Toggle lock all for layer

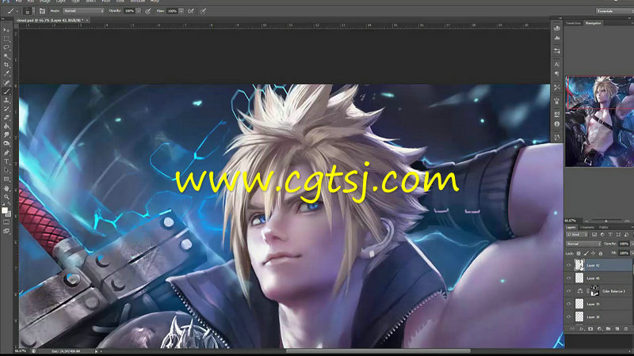click(x=601, y=253)
